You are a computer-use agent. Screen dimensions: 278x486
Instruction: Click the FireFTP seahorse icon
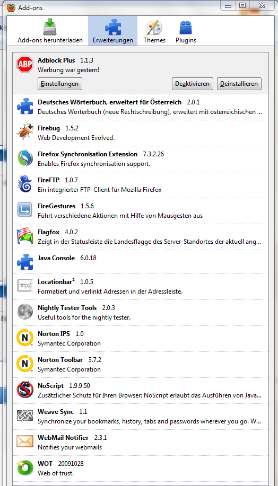click(25, 184)
